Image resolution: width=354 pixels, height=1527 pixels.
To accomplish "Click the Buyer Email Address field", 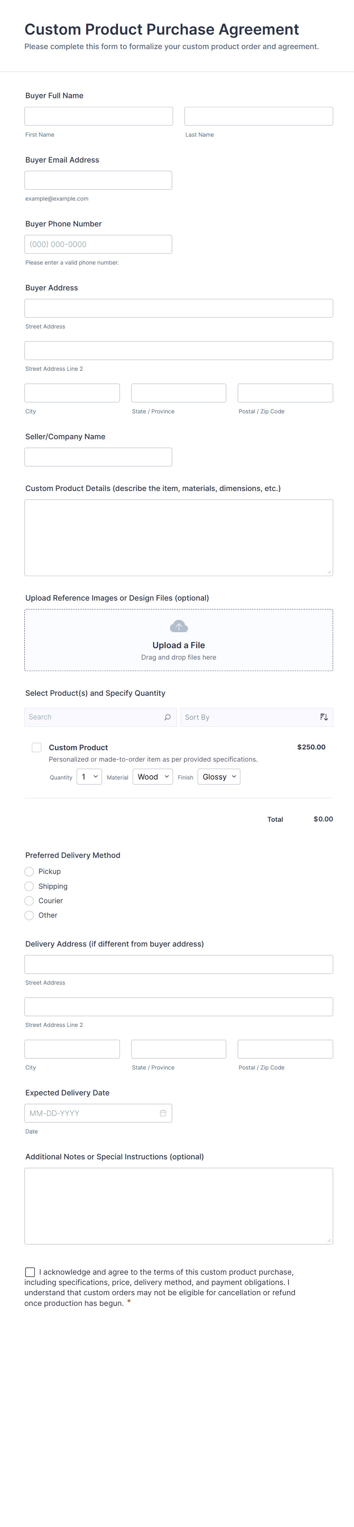I will [x=99, y=180].
